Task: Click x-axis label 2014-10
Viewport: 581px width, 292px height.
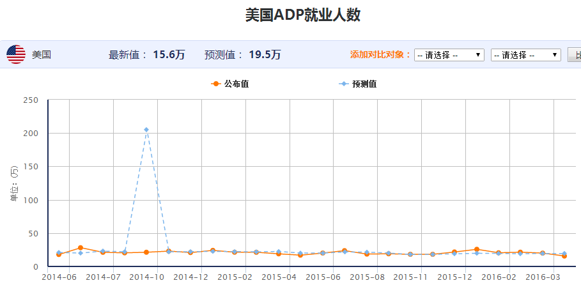Action: point(146,277)
